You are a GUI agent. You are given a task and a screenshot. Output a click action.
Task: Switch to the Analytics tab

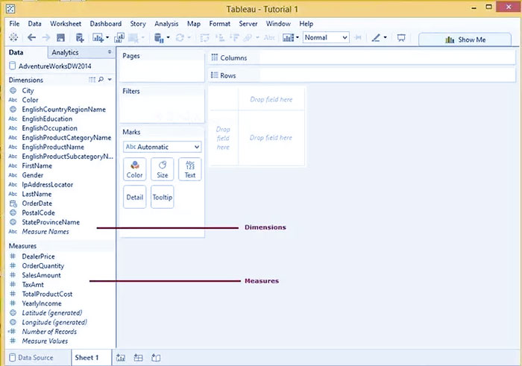[x=65, y=52]
